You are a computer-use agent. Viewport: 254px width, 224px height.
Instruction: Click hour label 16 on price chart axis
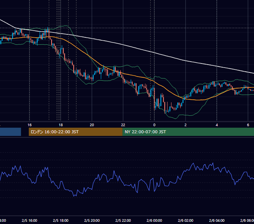coord(30,125)
